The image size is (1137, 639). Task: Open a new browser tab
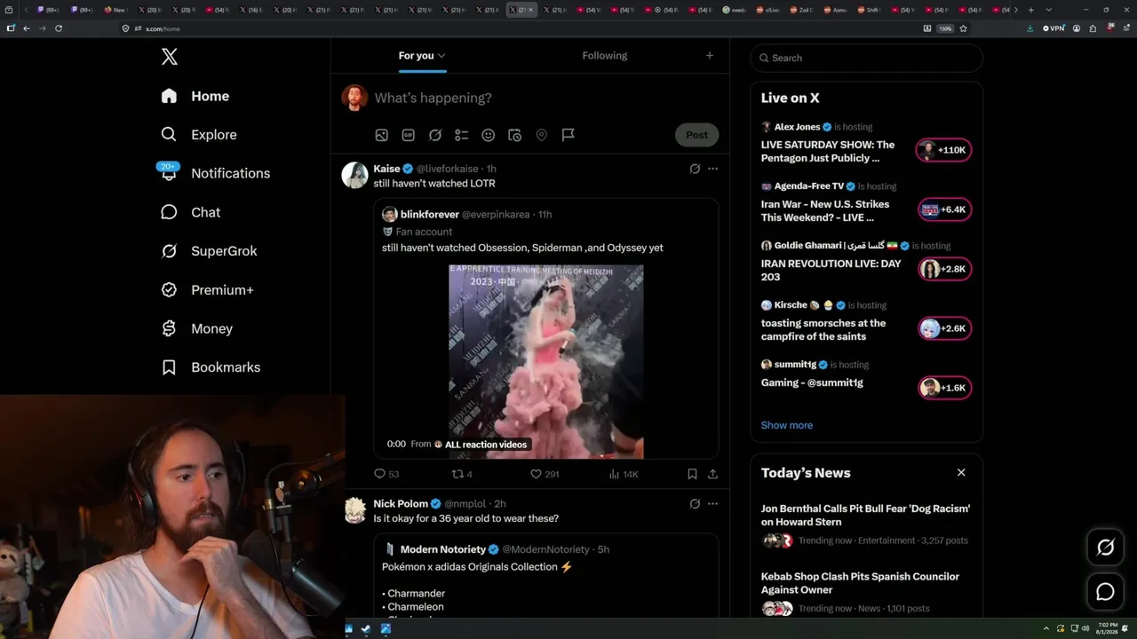point(1030,10)
